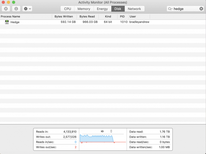Click the stop process (X) toolbar icon
Viewport: 206px width, 154px height.
click(x=6, y=9)
